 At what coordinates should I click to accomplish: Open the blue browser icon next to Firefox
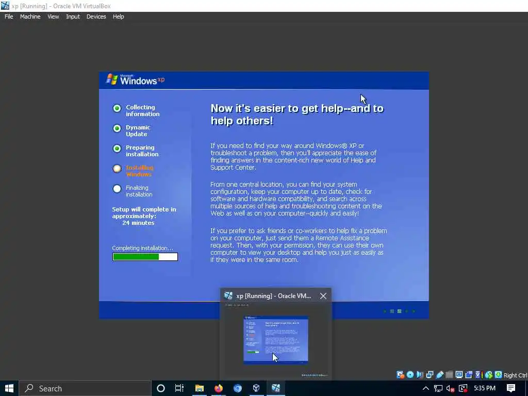pos(238,388)
